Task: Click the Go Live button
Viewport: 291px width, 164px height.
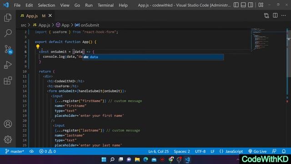Action: pyautogui.click(x=257, y=151)
